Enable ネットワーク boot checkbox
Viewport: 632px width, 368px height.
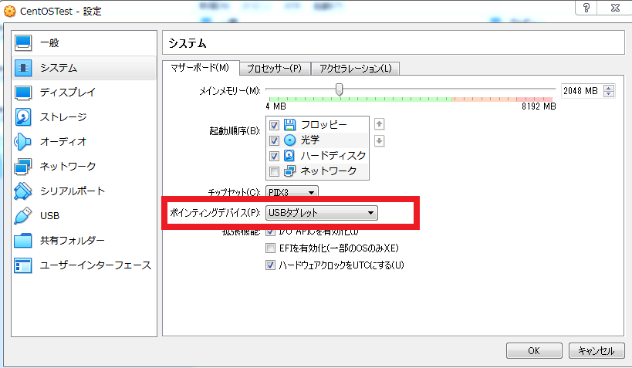point(274,171)
